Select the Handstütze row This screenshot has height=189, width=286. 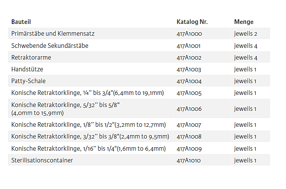27,69
